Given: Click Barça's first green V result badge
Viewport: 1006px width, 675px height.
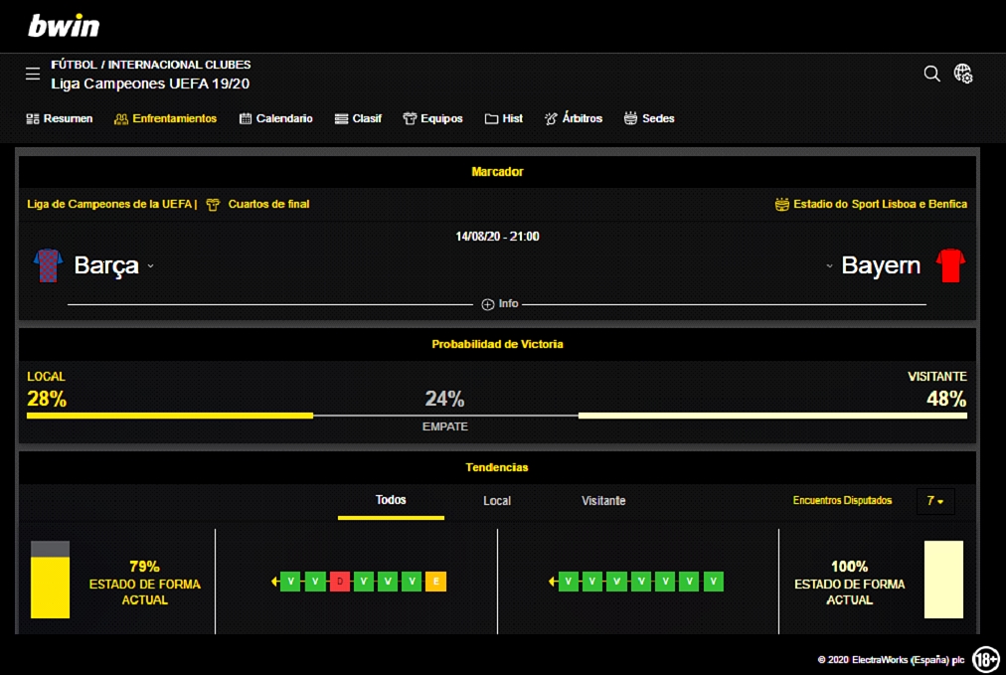Looking at the screenshot, I should coord(290,582).
